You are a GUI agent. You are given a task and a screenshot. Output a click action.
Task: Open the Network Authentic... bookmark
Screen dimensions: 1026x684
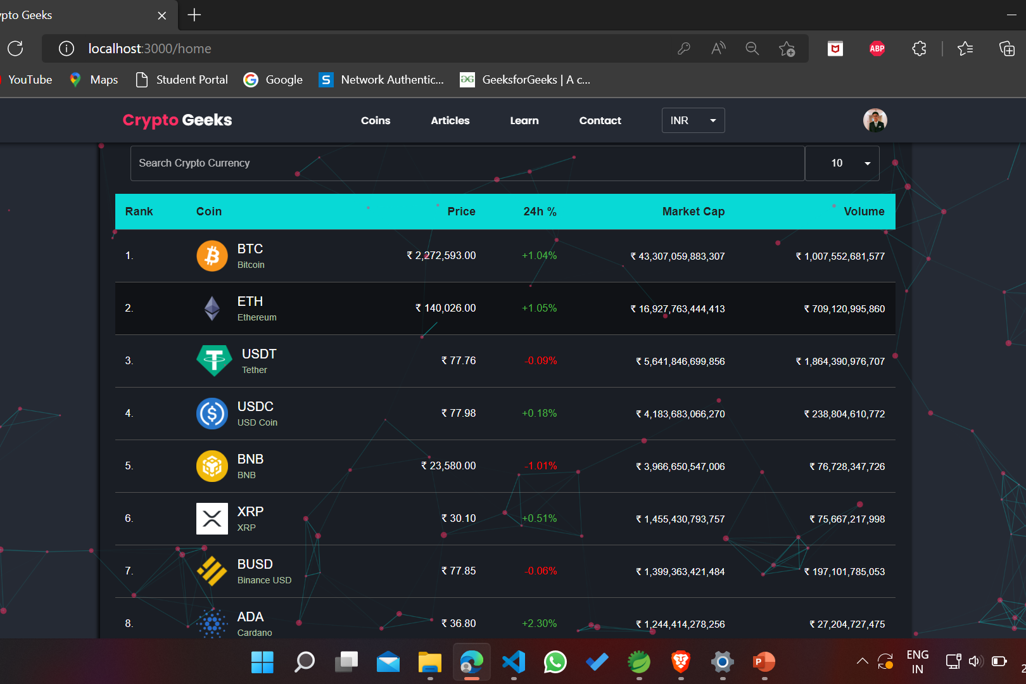381,80
